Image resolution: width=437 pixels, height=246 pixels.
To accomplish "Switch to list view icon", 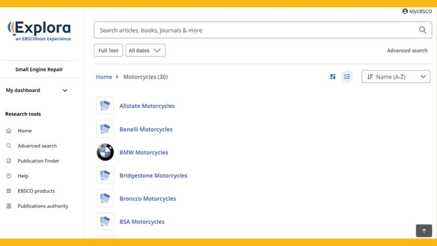I will pyautogui.click(x=347, y=76).
